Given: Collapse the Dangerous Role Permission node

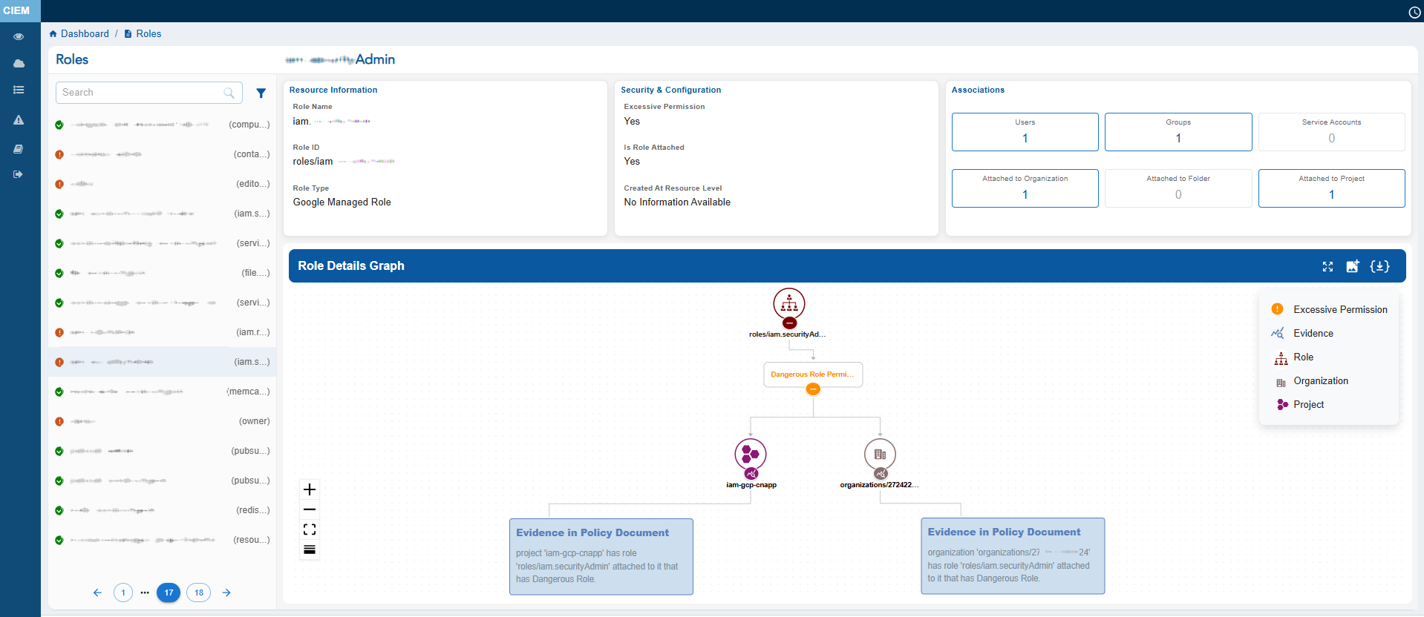Looking at the screenshot, I should tap(813, 389).
